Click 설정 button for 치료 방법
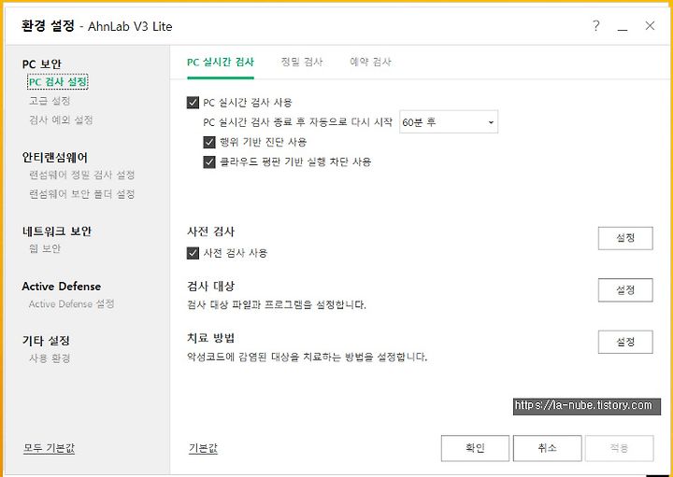The image size is (673, 477). (625, 342)
